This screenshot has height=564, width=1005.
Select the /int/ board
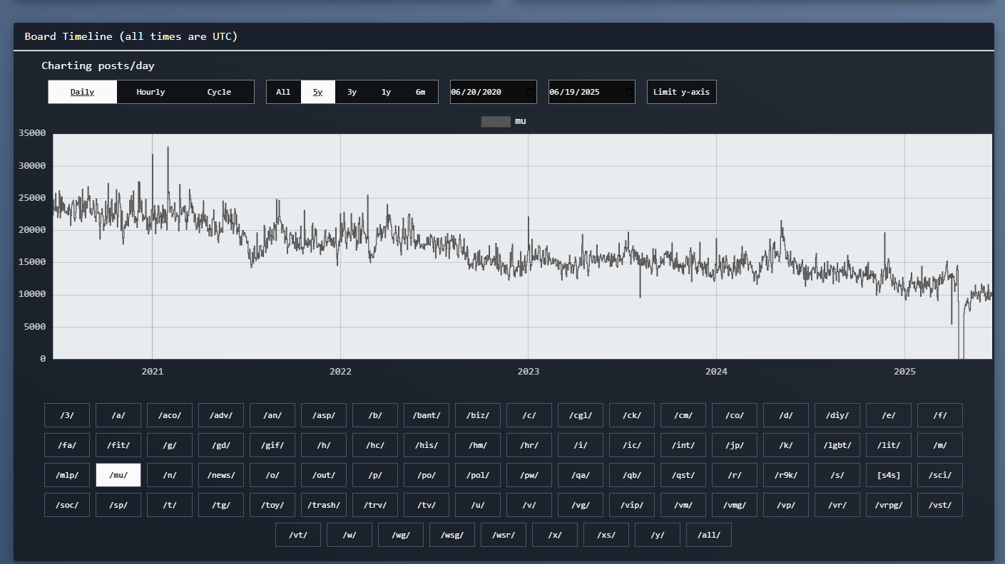(683, 445)
